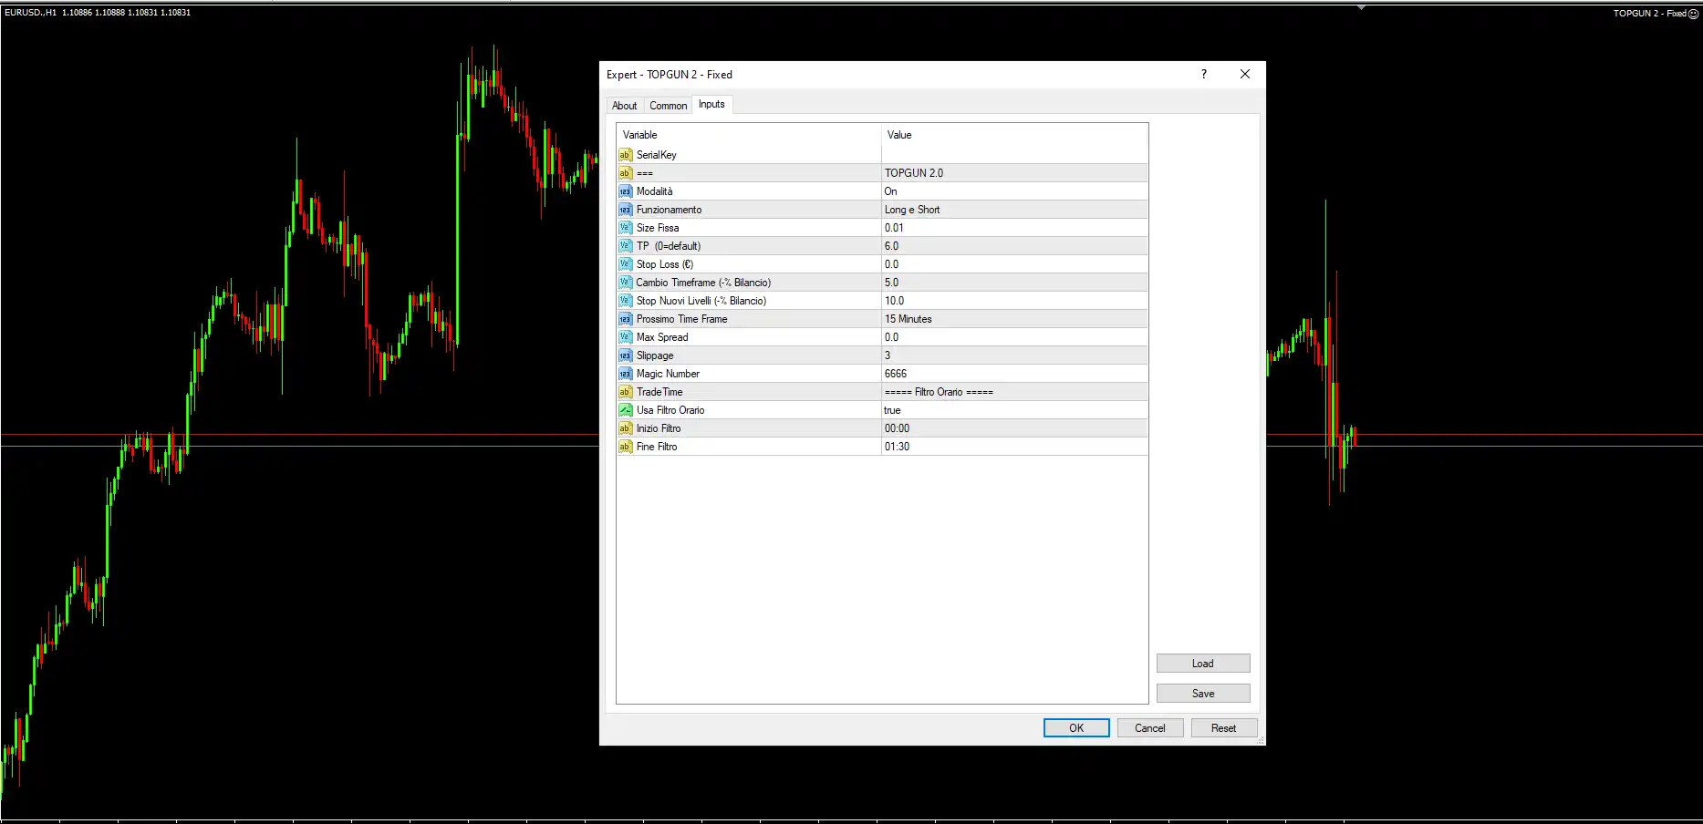
Task: Click the Variable column header
Action: pyautogui.click(x=749, y=135)
